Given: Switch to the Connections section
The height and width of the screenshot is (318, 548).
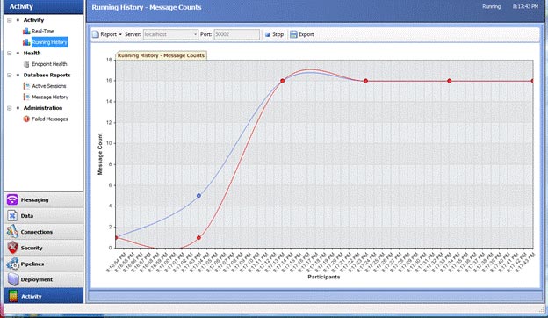Looking at the screenshot, I should pyautogui.click(x=44, y=232).
